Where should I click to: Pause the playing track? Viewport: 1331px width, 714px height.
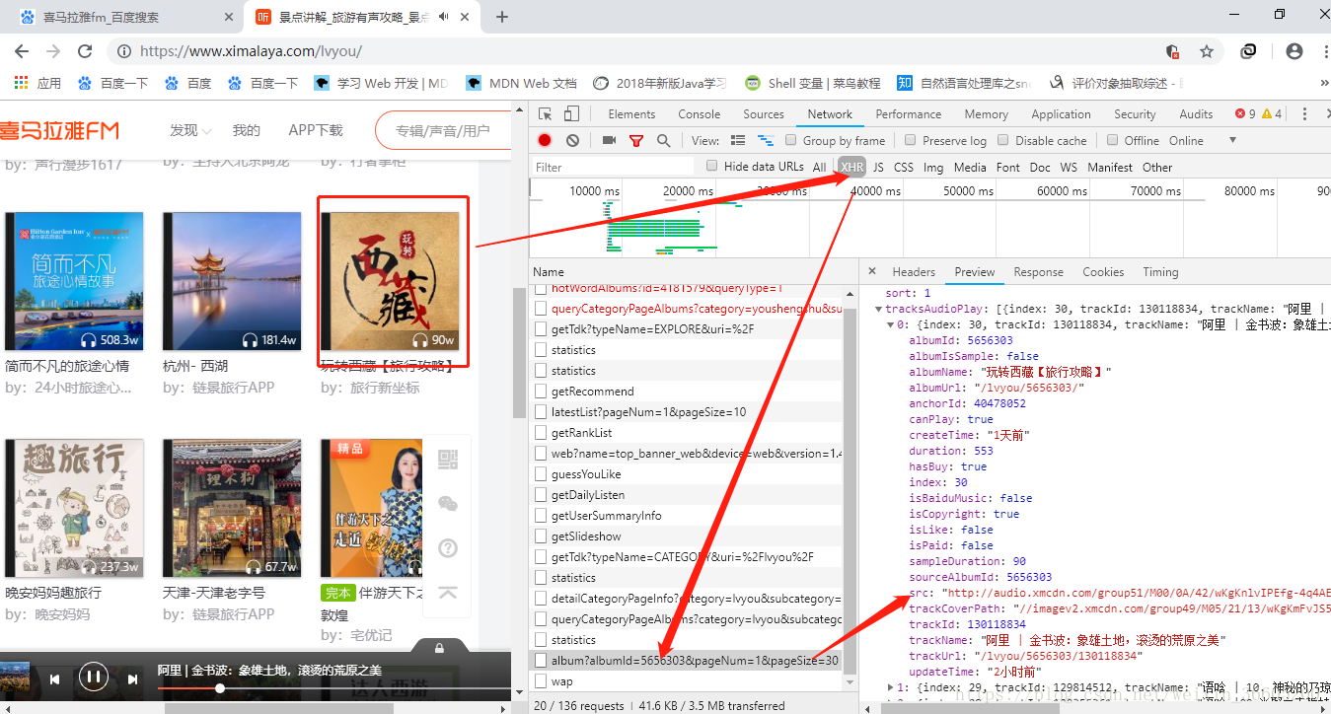click(94, 678)
